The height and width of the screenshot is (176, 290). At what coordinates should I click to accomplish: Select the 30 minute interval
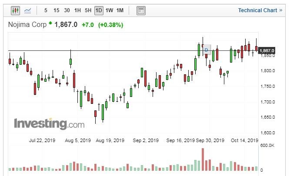pyautogui.click(x=67, y=10)
